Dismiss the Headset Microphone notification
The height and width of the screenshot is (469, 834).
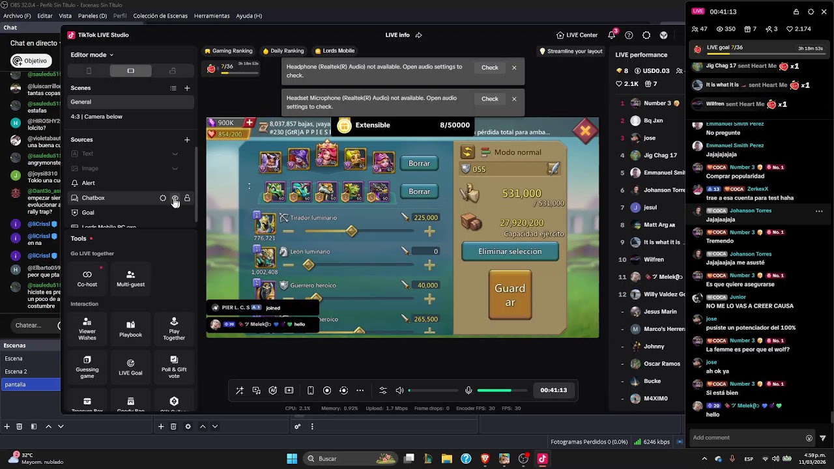[x=514, y=99]
